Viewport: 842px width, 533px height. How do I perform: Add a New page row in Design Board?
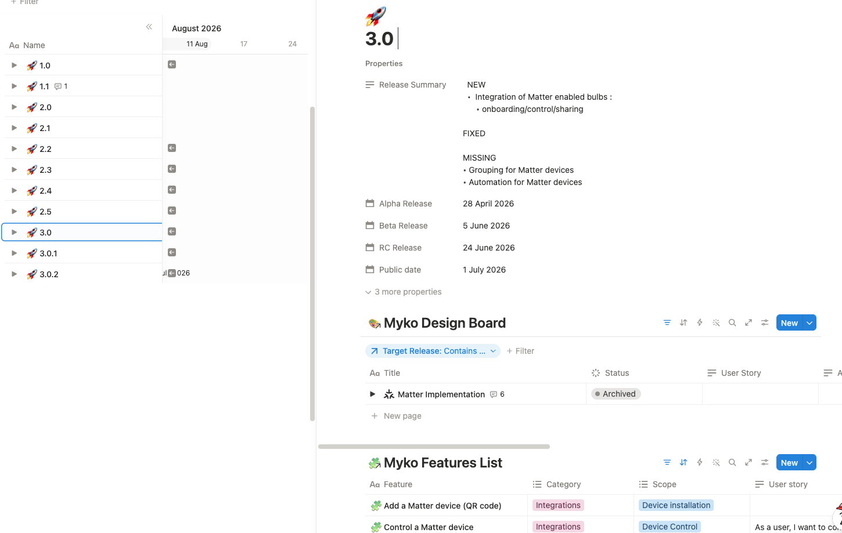[397, 416]
